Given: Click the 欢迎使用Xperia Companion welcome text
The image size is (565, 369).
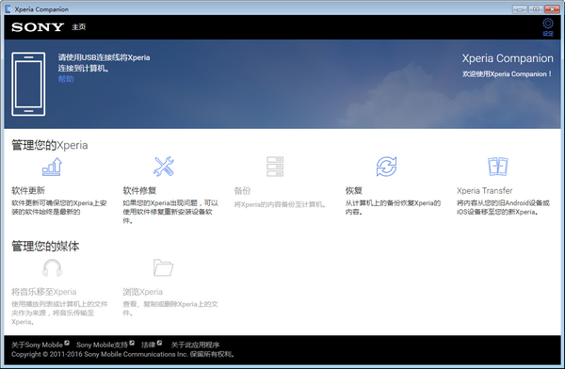Looking at the screenshot, I should point(507,73).
